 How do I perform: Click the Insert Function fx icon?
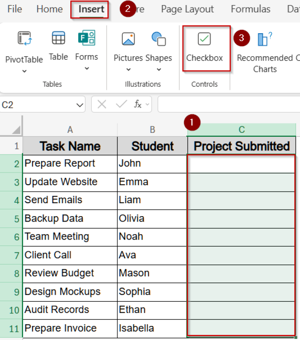pyautogui.click(x=137, y=104)
